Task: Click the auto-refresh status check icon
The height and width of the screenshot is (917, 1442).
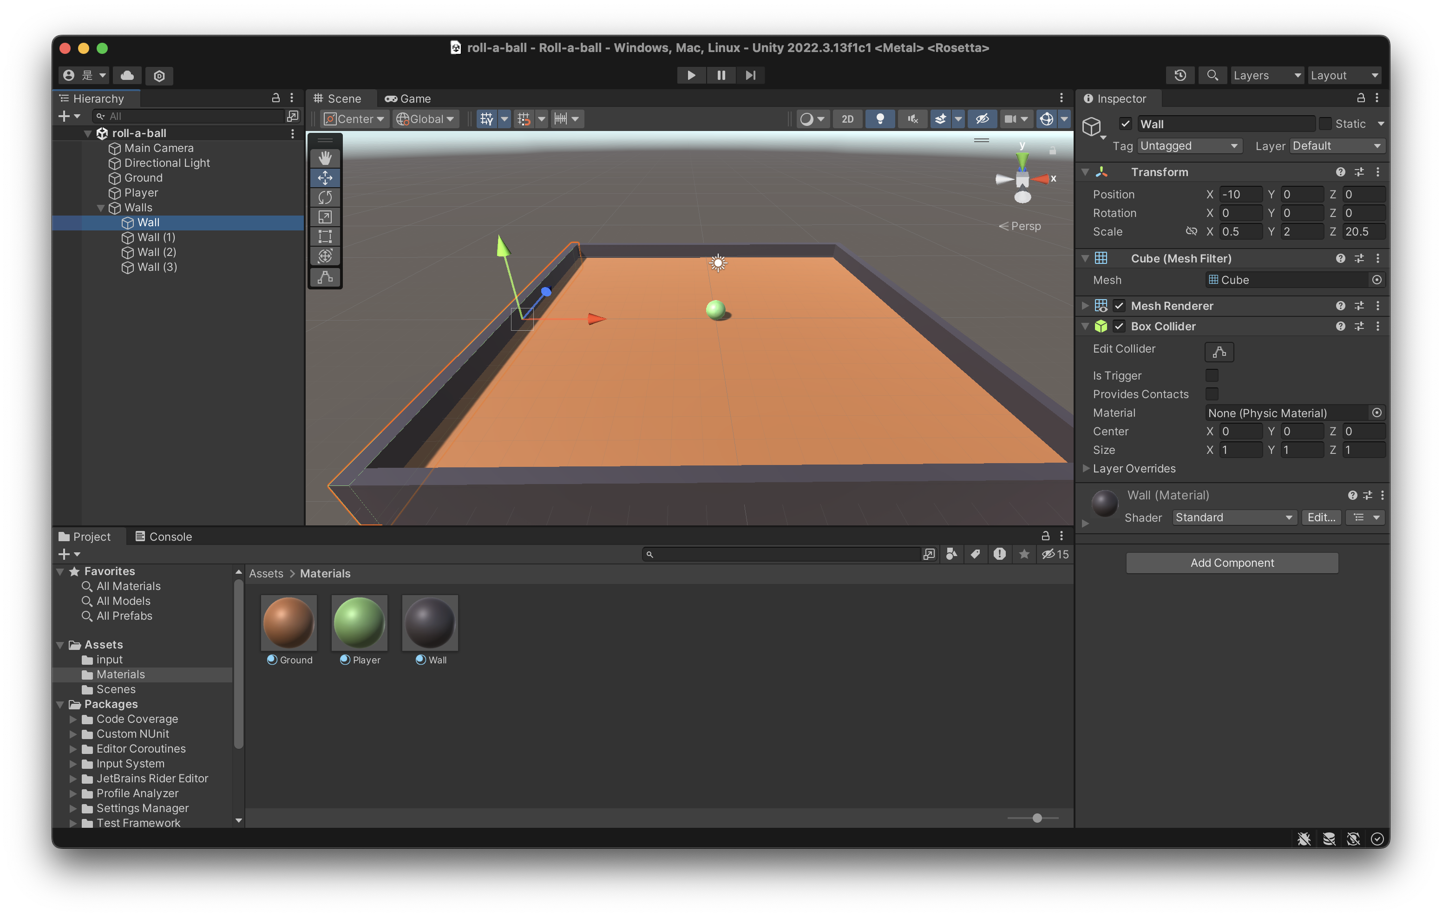Action: pyautogui.click(x=1376, y=839)
